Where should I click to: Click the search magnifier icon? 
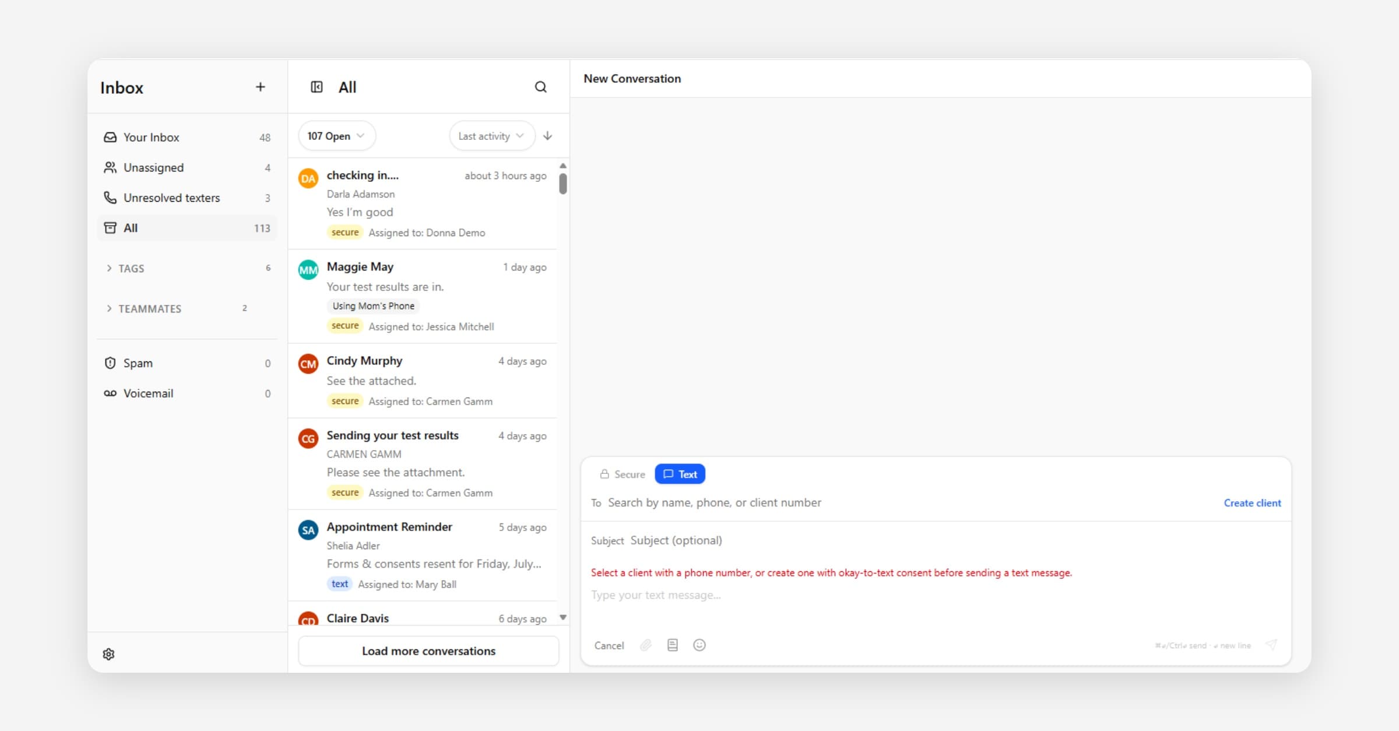tap(540, 87)
